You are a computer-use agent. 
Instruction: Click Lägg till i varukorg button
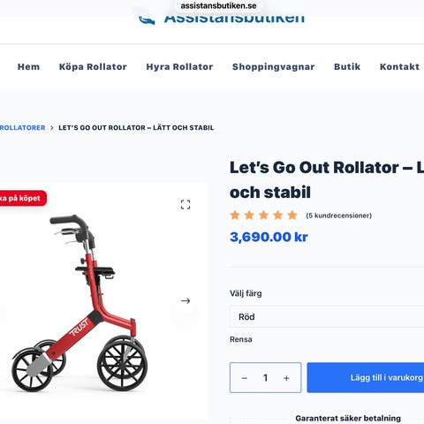pyautogui.click(x=366, y=377)
